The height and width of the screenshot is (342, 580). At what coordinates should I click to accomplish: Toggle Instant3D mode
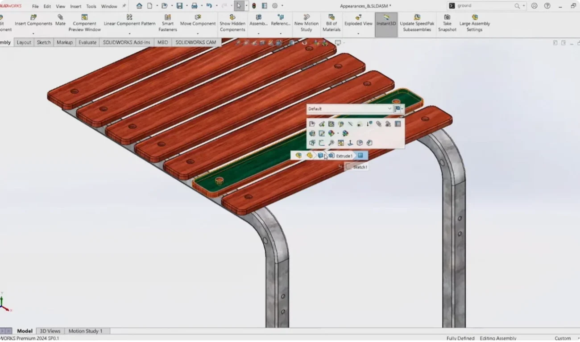tap(385, 21)
